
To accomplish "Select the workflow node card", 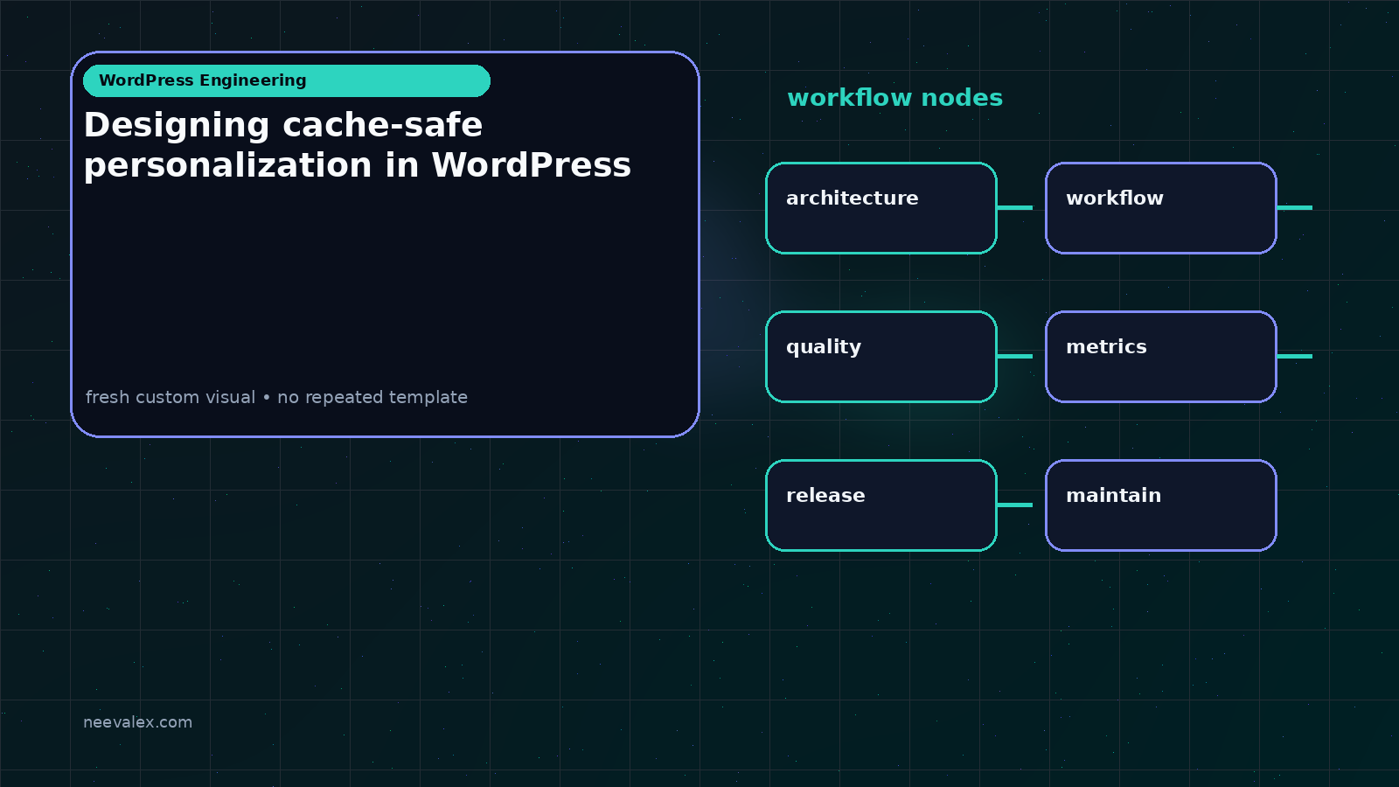I will (x=1161, y=208).
